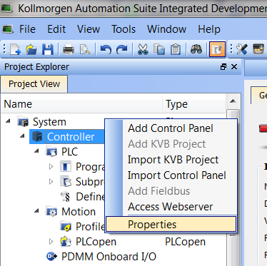The image size is (267, 266).
Task: Open the File menu
Action: point(27,29)
